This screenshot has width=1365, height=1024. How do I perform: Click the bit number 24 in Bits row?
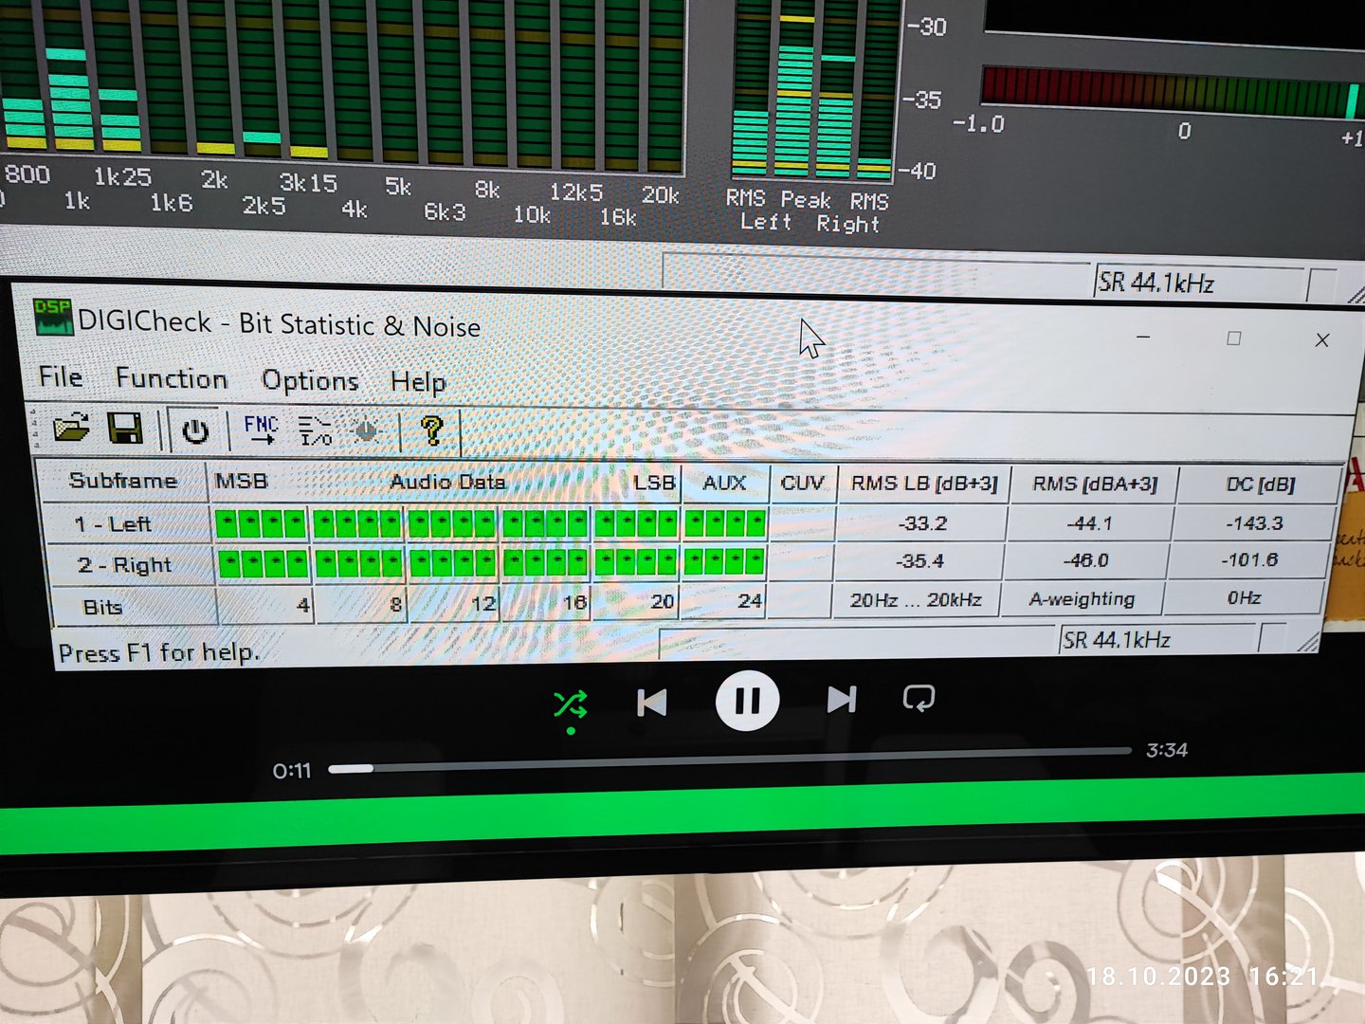coord(750,601)
